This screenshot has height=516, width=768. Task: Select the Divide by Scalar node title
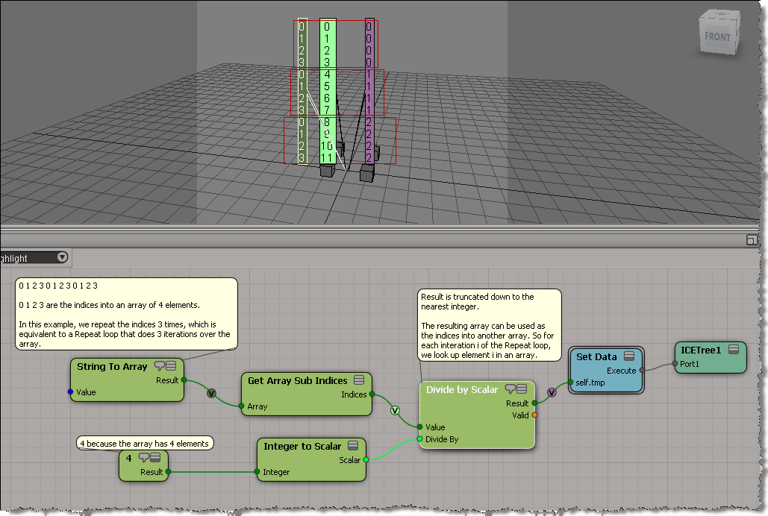coord(461,389)
